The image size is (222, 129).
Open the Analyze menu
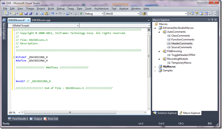[x=124, y=9]
